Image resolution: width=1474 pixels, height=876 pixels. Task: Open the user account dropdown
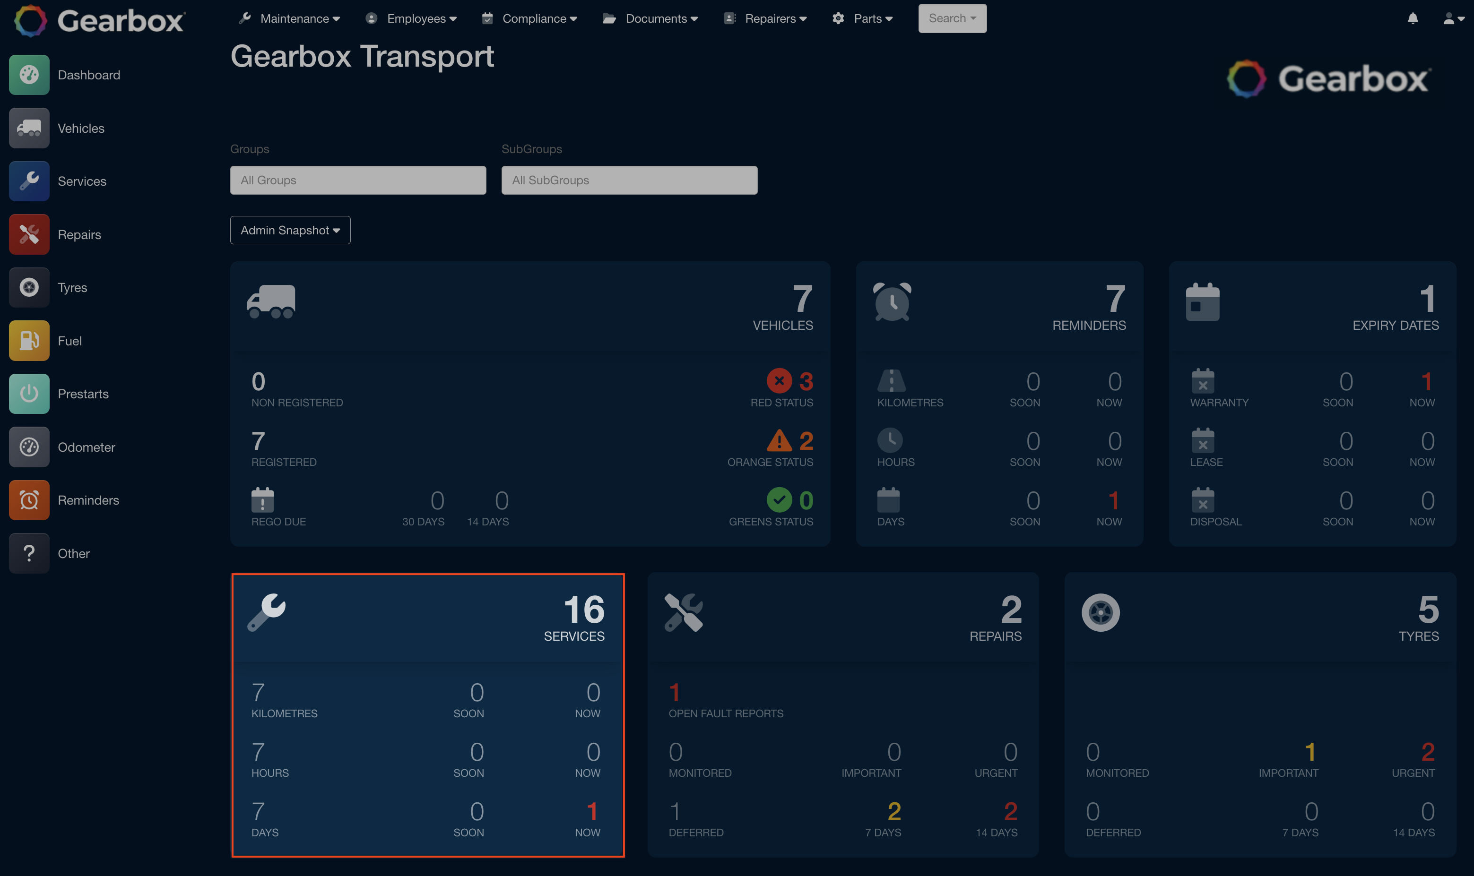click(x=1453, y=18)
